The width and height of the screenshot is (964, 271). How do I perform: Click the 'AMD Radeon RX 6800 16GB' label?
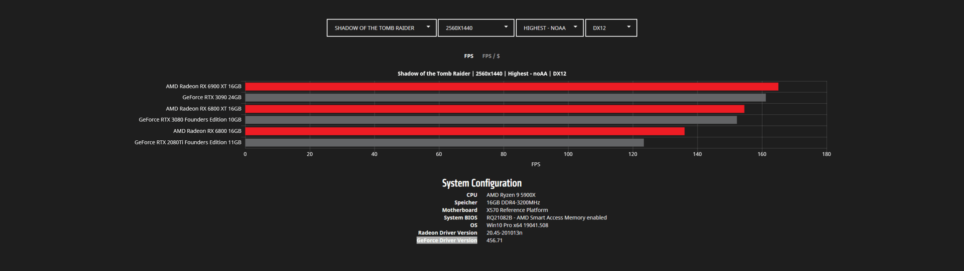click(x=207, y=131)
